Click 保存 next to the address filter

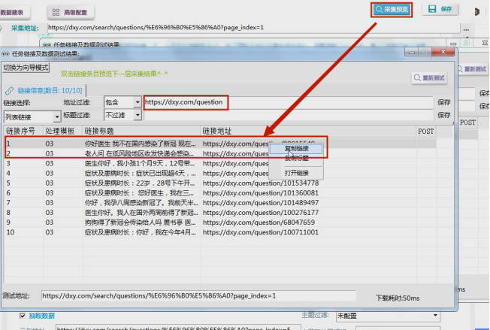[x=443, y=102]
